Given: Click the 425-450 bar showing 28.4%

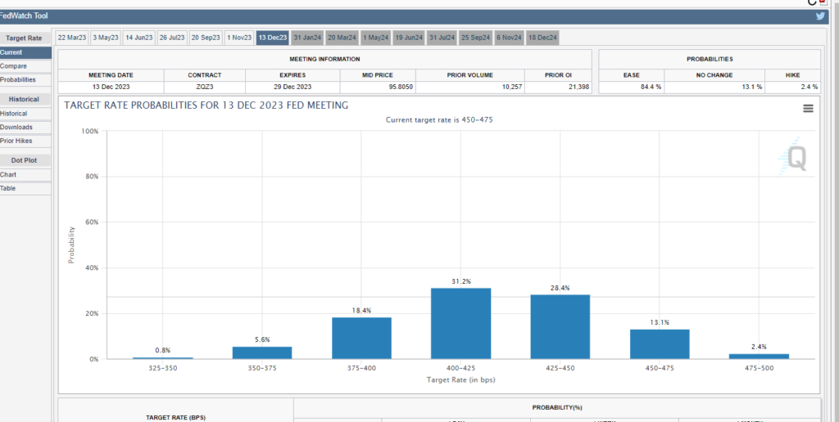Looking at the screenshot, I should (560, 326).
